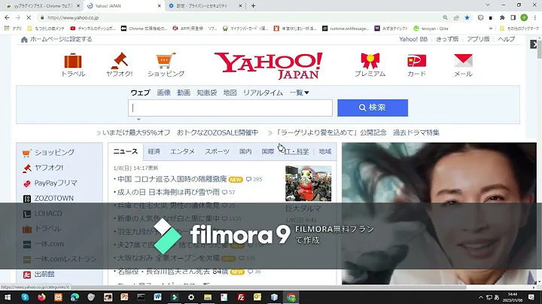Open the きっず版 link
This screenshot has width=542, height=304.
point(447,39)
